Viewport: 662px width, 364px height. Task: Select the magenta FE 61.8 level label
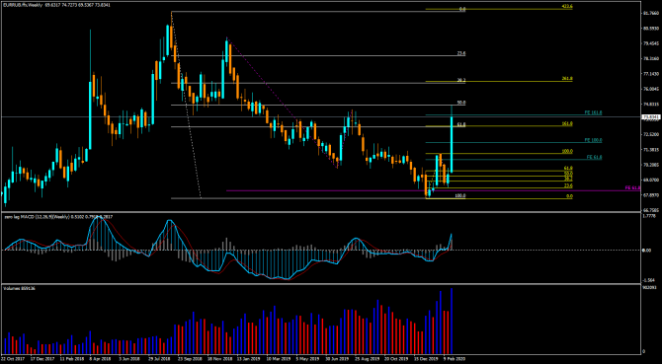coord(632,187)
